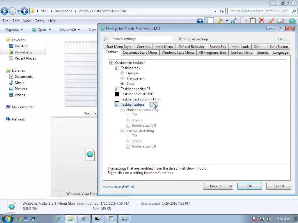Open the View menu in Explorer
Screen dimensions: 298x223
[x=27, y=21]
